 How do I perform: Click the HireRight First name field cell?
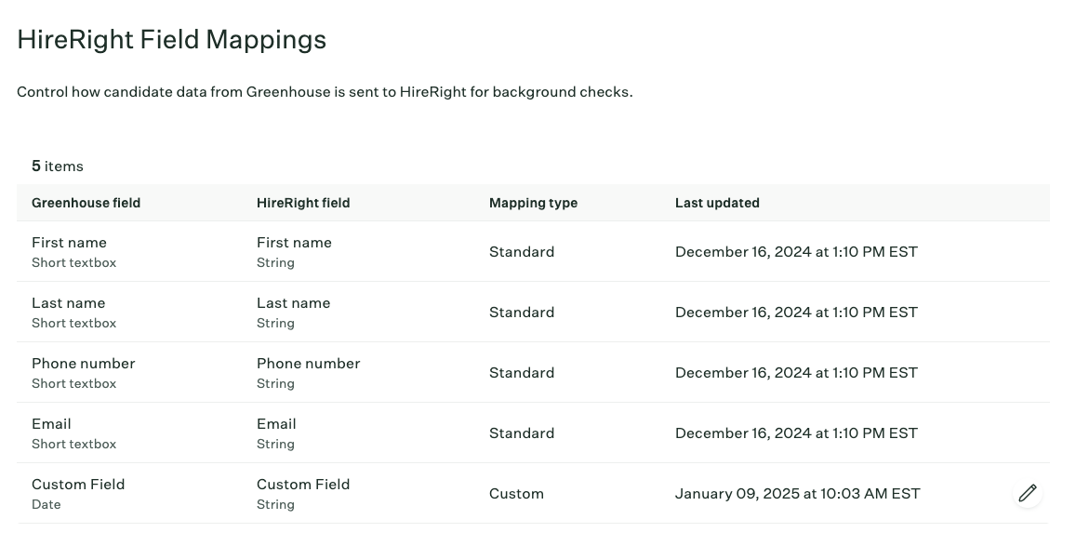click(x=295, y=251)
